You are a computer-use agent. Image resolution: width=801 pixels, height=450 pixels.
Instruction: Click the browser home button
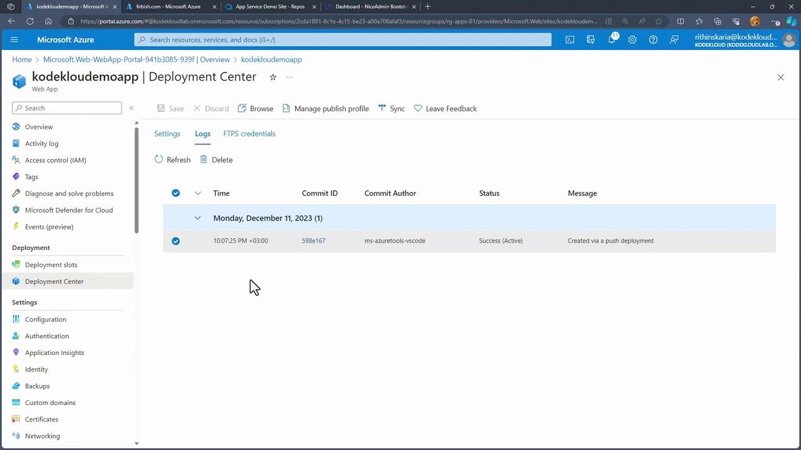coord(48,21)
